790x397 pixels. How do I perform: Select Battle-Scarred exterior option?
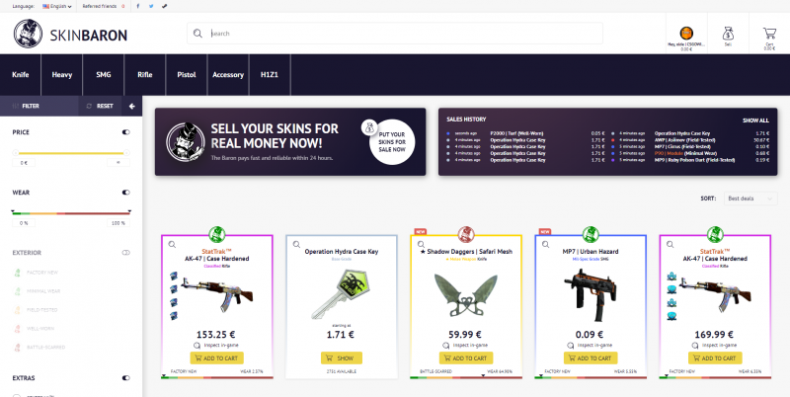click(39, 347)
